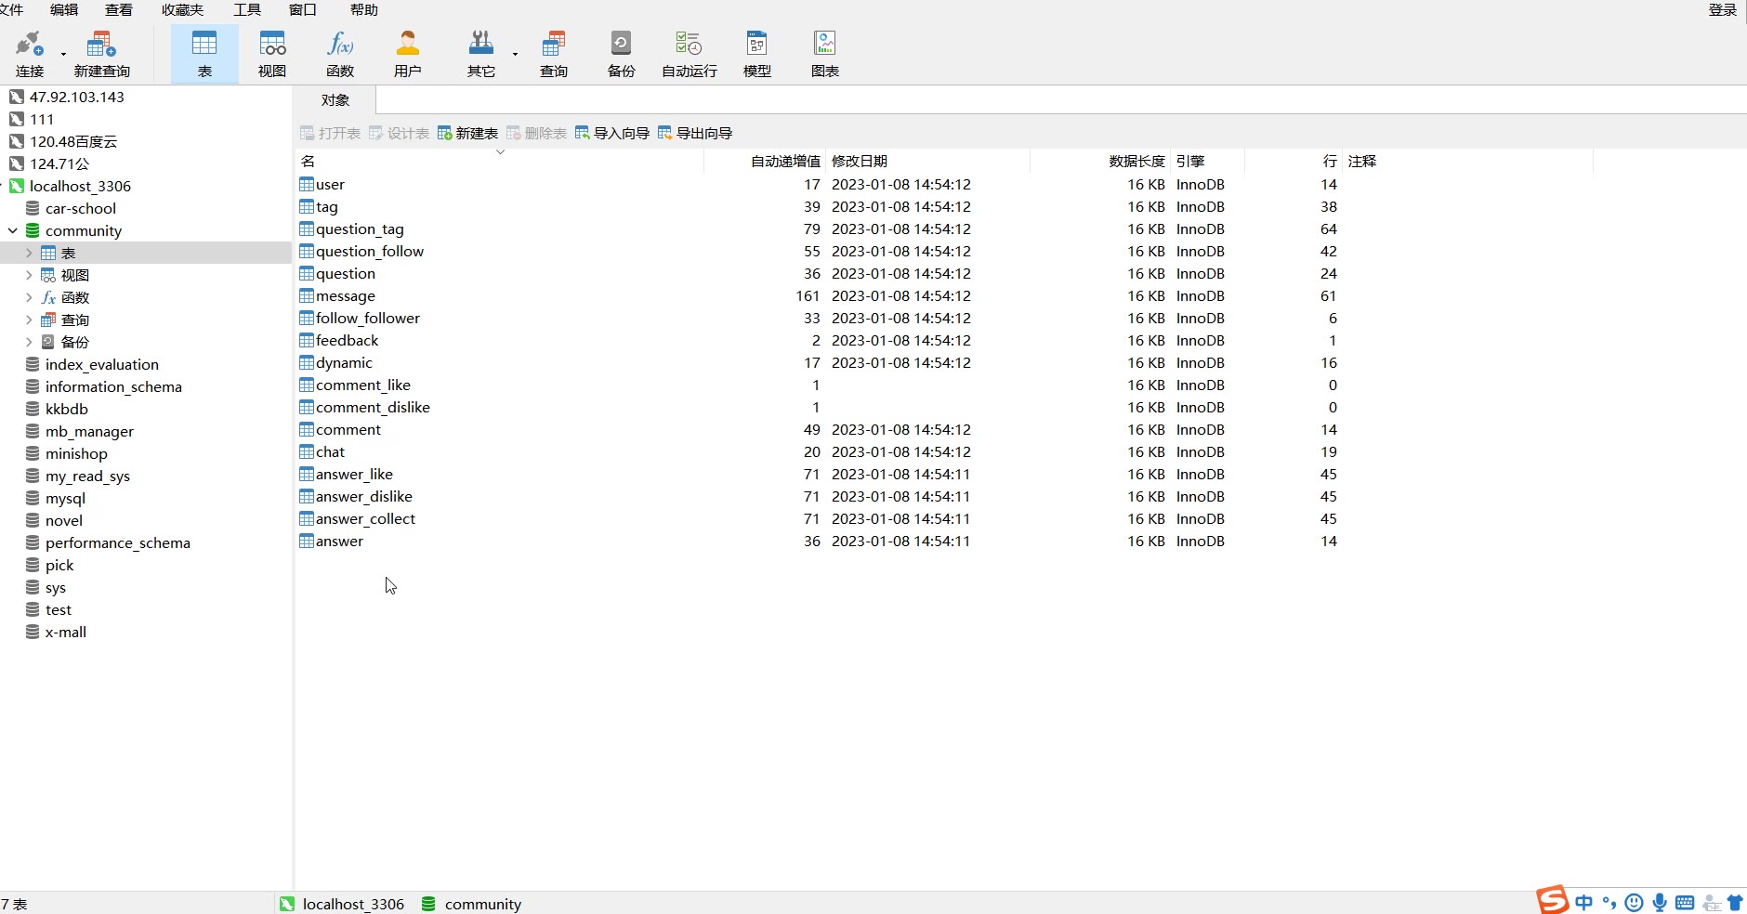Click the input method soft keyboard icon
The height and width of the screenshot is (914, 1747).
[1685, 902]
